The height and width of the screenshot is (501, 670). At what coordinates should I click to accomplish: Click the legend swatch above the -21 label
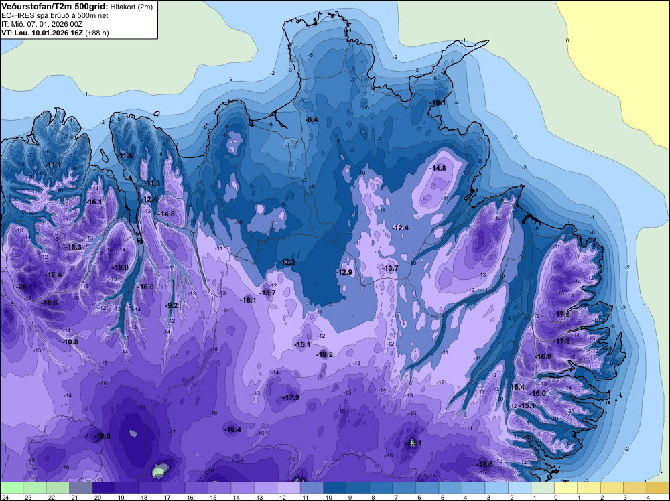81,488
